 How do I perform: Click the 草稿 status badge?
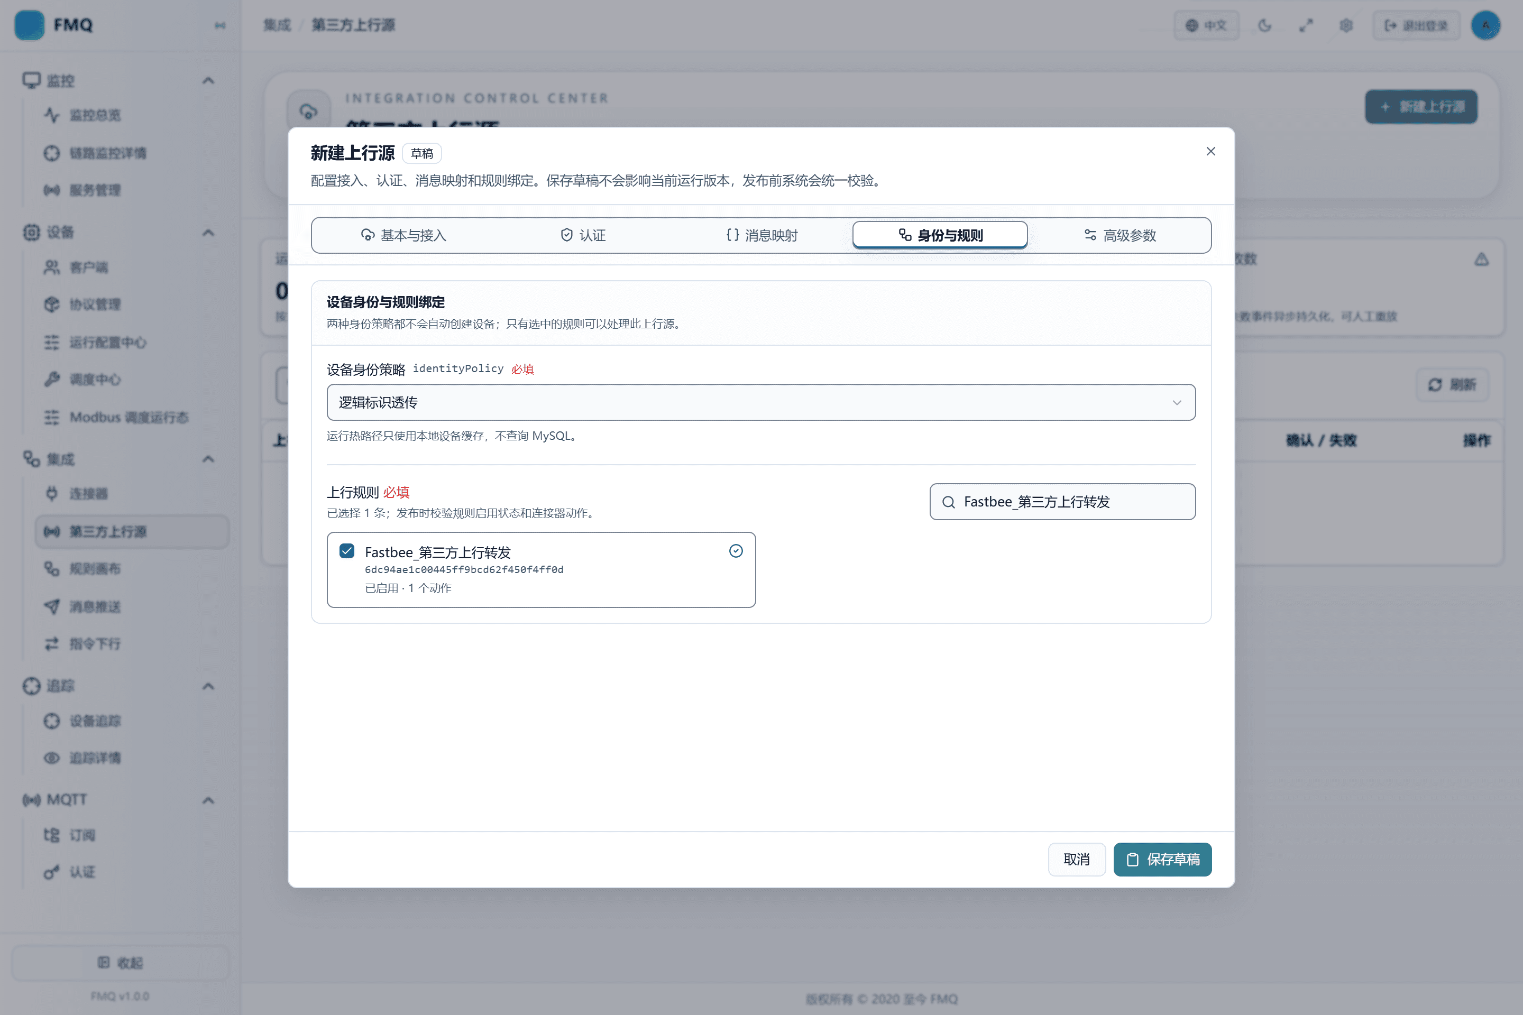421,153
